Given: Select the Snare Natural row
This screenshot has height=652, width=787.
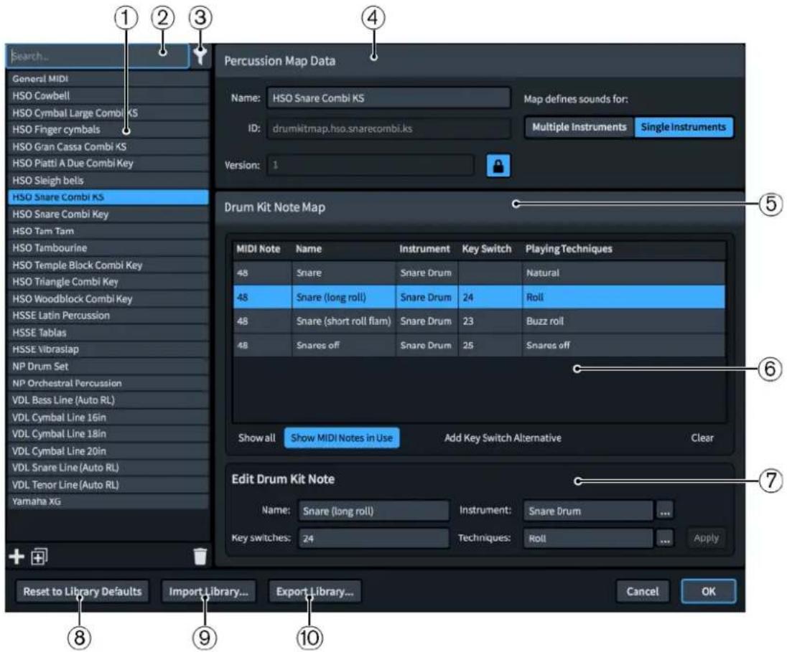Looking at the screenshot, I should 479,273.
